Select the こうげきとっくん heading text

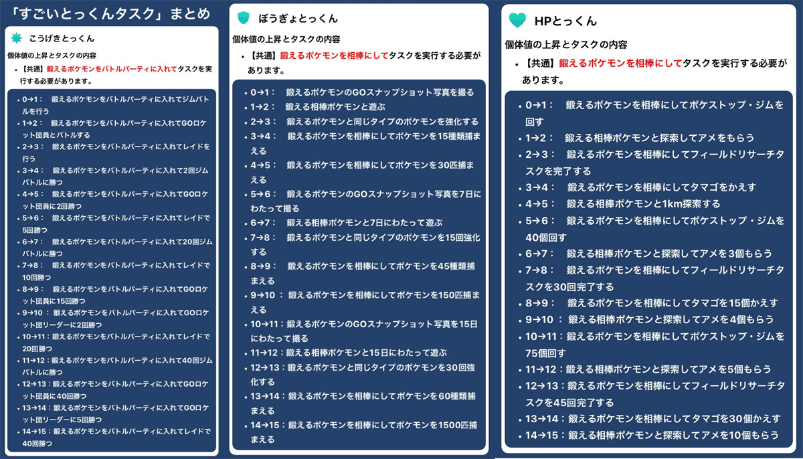tap(62, 39)
